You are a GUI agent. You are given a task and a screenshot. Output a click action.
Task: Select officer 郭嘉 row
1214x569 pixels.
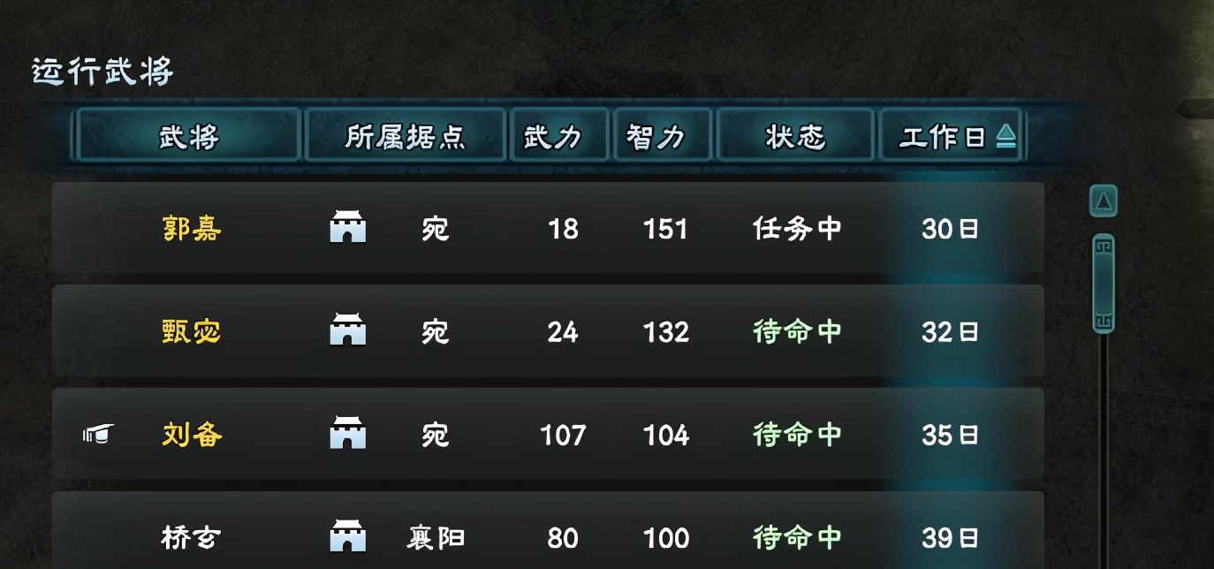(x=548, y=228)
